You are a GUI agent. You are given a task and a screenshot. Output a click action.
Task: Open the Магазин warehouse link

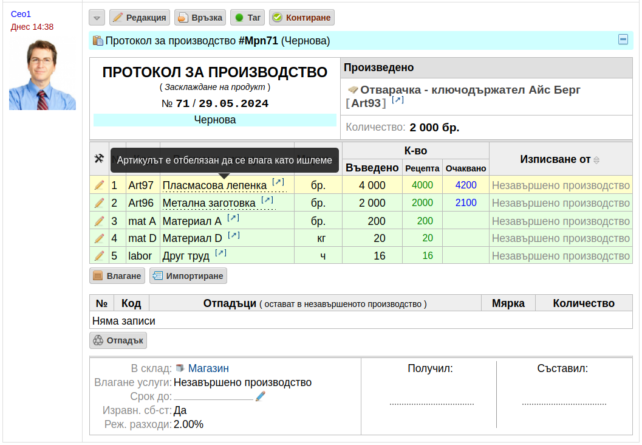[x=208, y=368]
